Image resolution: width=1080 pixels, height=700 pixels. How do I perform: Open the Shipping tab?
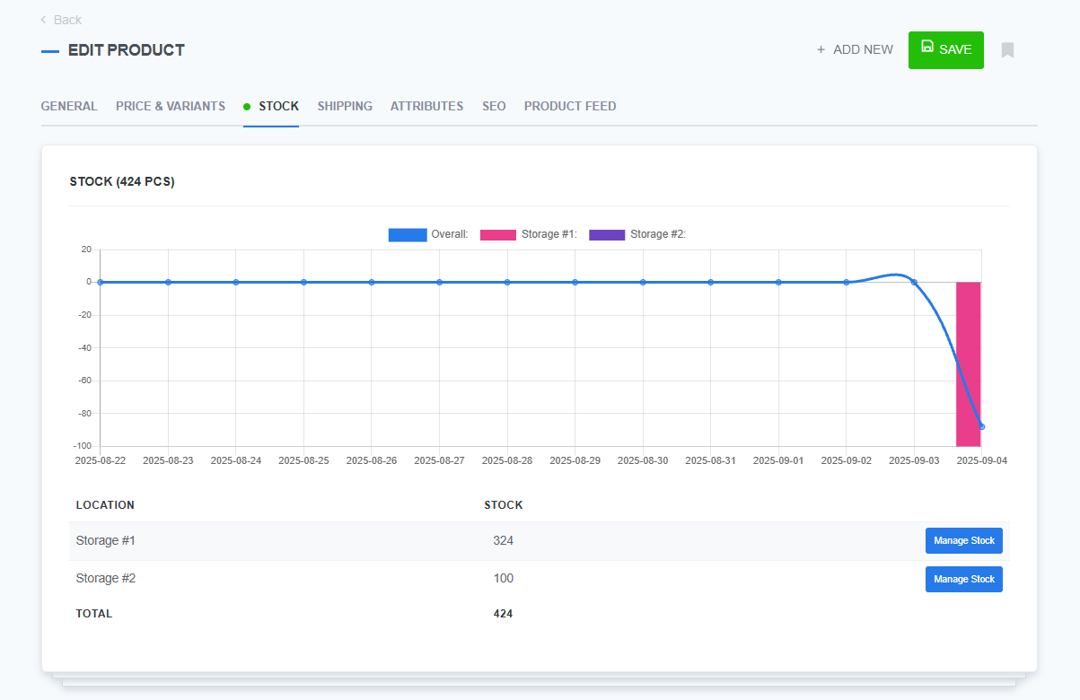click(x=345, y=106)
